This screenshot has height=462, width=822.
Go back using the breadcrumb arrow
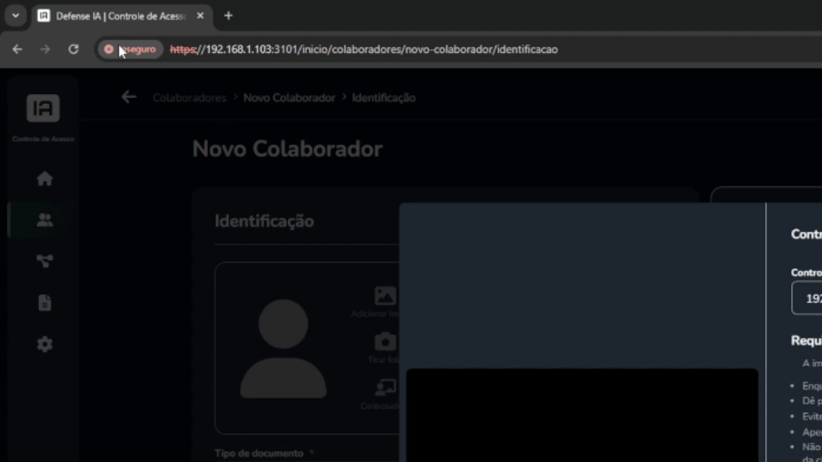click(x=129, y=97)
